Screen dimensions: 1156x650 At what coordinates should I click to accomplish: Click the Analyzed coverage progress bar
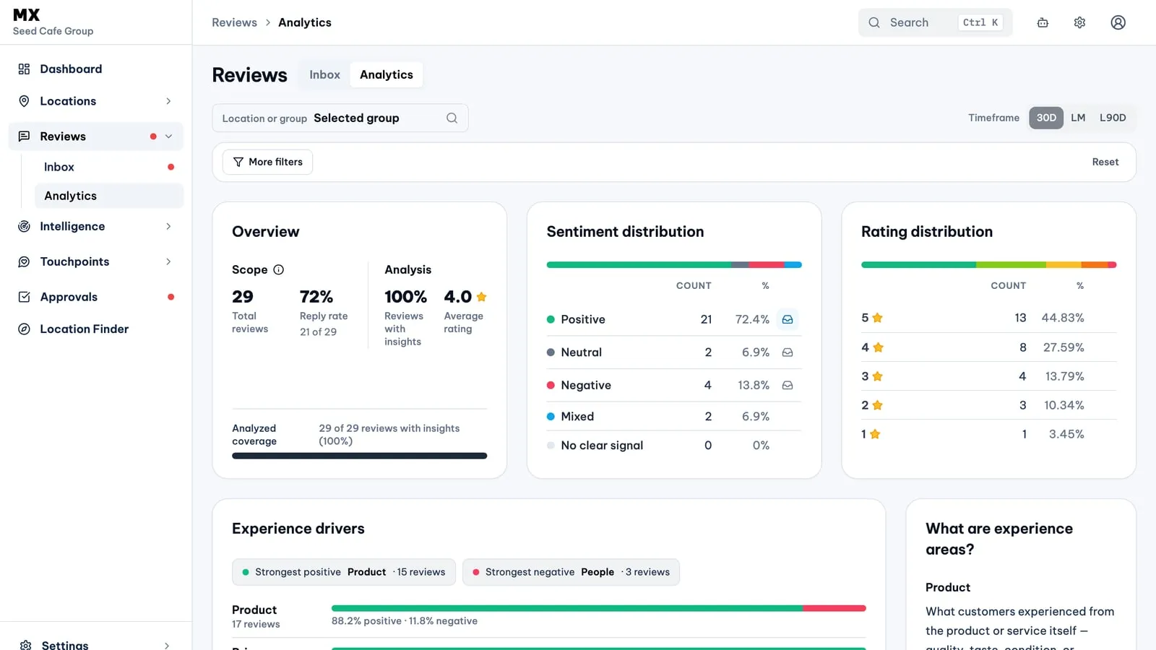click(x=359, y=456)
